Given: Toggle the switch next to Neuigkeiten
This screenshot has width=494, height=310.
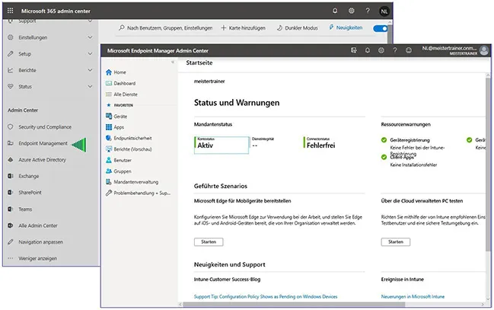Looking at the screenshot, I should 380,28.
